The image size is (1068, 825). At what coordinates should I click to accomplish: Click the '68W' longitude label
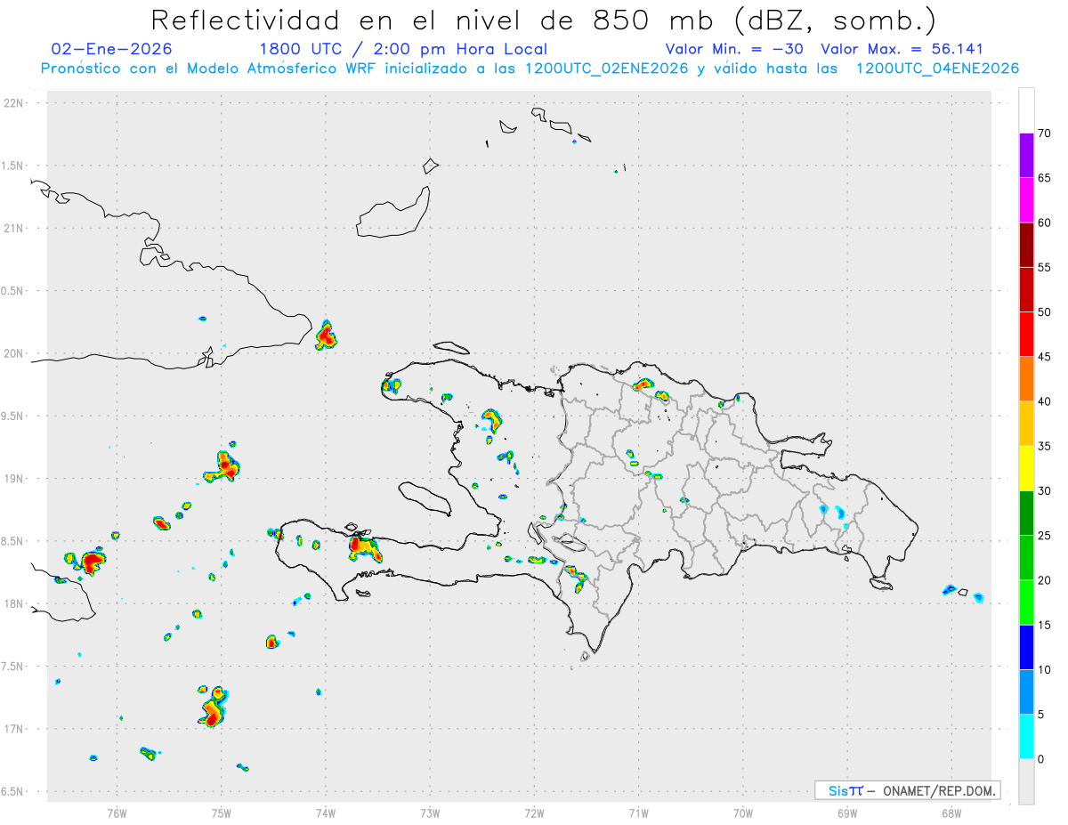[951, 813]
